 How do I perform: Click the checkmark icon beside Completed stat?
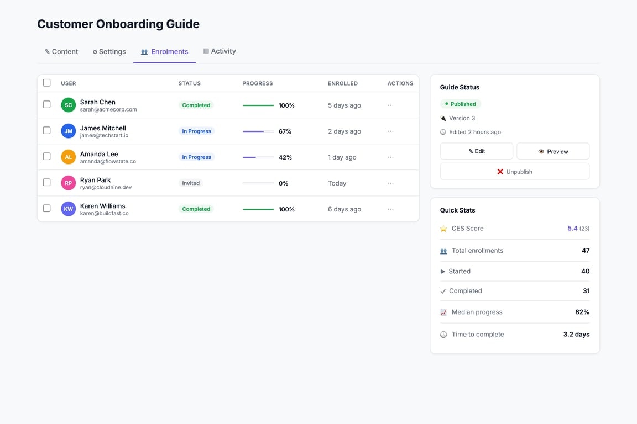pos(442,291)
